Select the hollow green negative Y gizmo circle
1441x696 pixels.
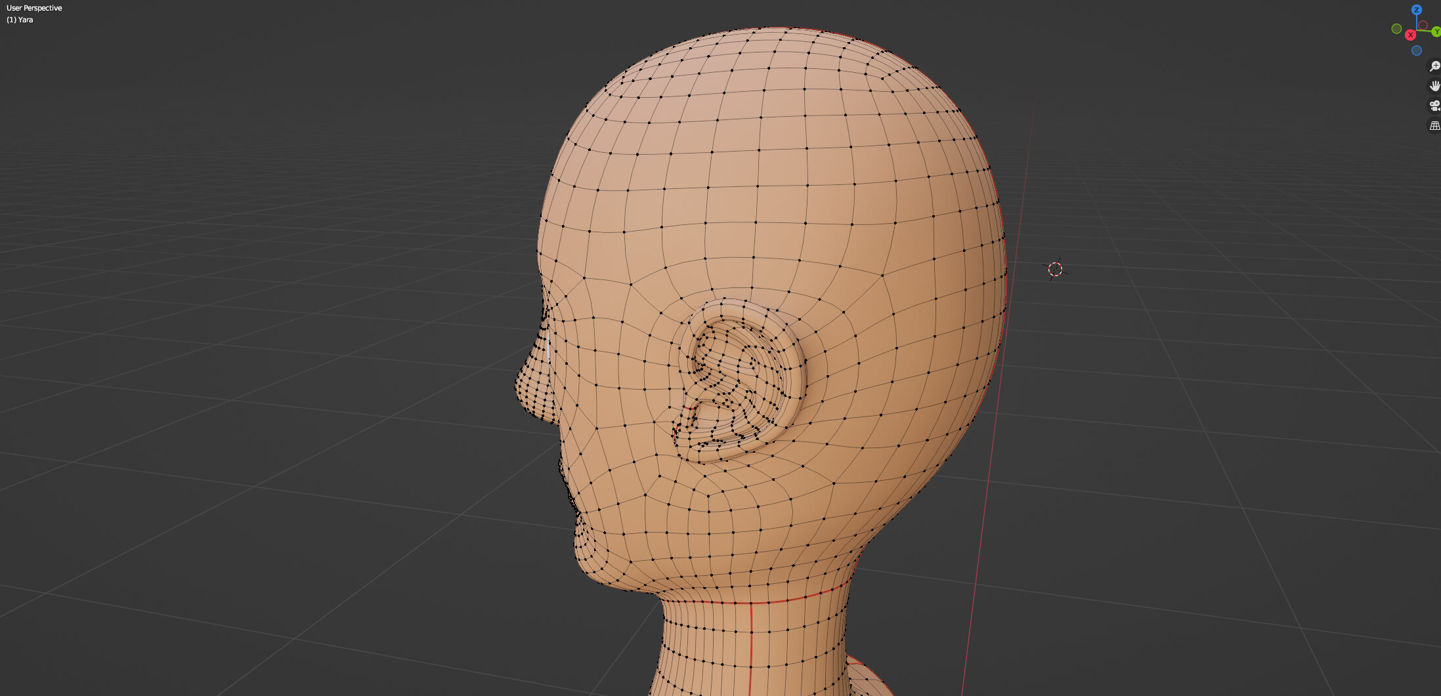1396,29
